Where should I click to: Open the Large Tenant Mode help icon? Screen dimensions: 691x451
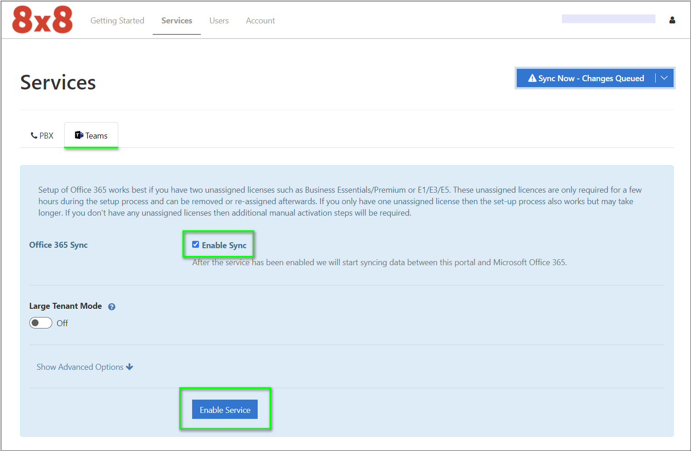[111, 306]
